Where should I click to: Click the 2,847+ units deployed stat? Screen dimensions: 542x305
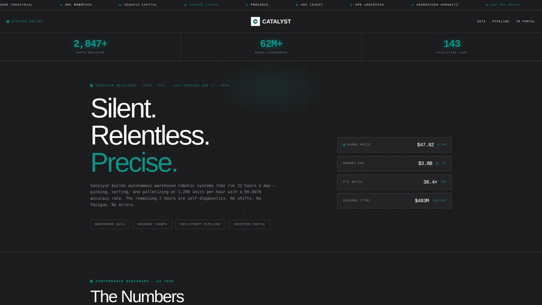tap(90, 47)
